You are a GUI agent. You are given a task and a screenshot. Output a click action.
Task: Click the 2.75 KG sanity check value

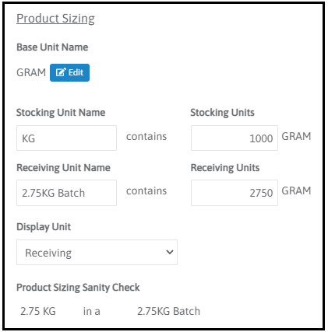(38, 311)
